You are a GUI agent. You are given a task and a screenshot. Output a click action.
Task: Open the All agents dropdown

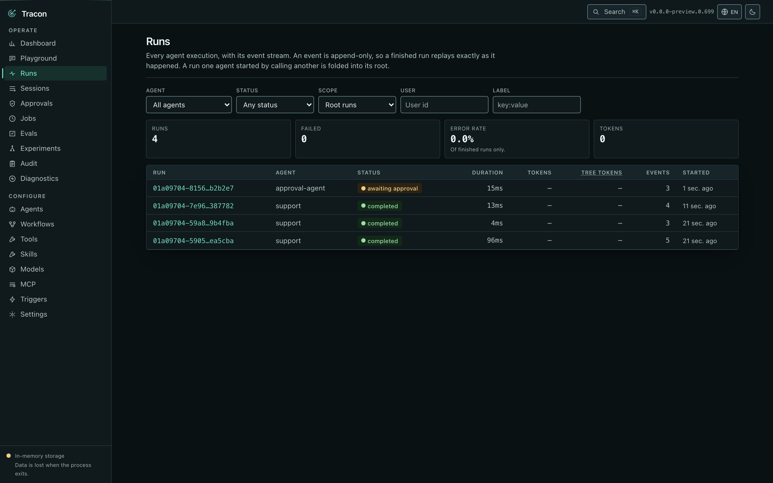coord(189,105)
